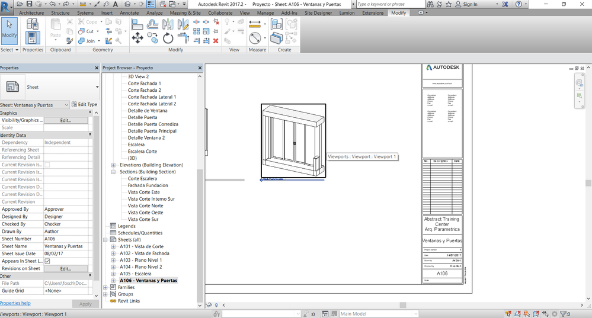This screenshot has height=318, width=592.
Task: Click the selection Filter icon in status bar
Action: click(x=565, y=313)
